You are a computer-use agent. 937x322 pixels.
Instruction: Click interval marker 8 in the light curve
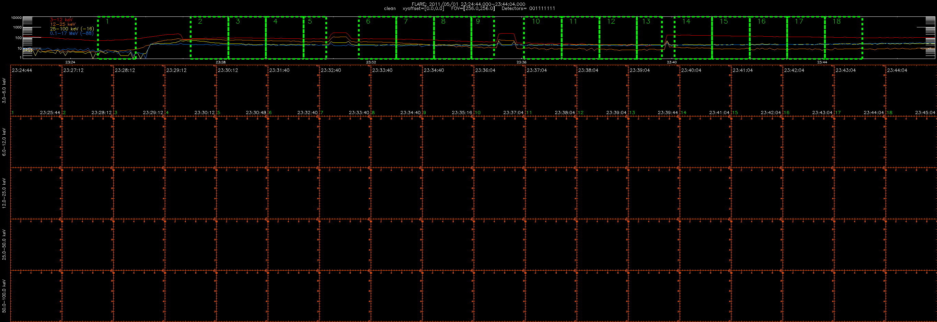point(443,22)
